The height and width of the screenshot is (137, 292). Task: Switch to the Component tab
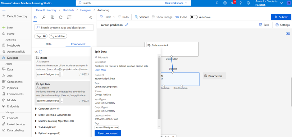pos(78,44)
